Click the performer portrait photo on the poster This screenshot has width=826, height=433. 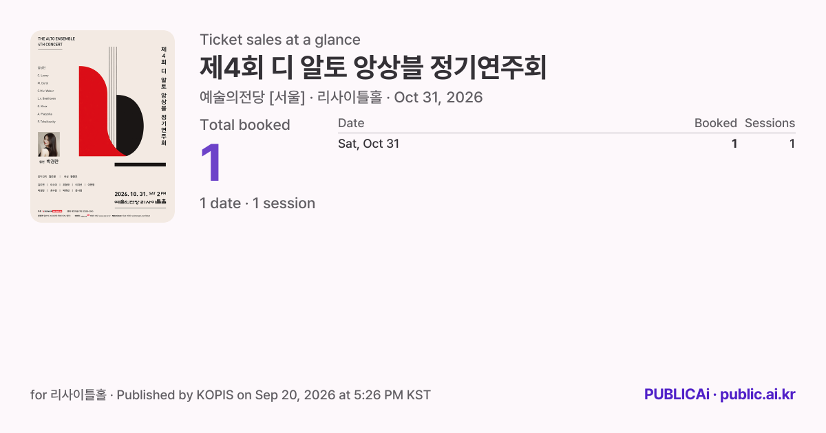point(49,144)
